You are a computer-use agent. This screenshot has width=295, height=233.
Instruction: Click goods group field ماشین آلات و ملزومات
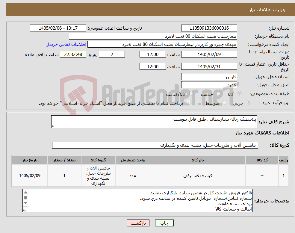[x=155, y=145]
